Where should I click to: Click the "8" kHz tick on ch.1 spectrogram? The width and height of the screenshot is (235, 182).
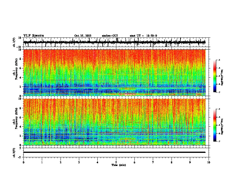click(21, 59)
